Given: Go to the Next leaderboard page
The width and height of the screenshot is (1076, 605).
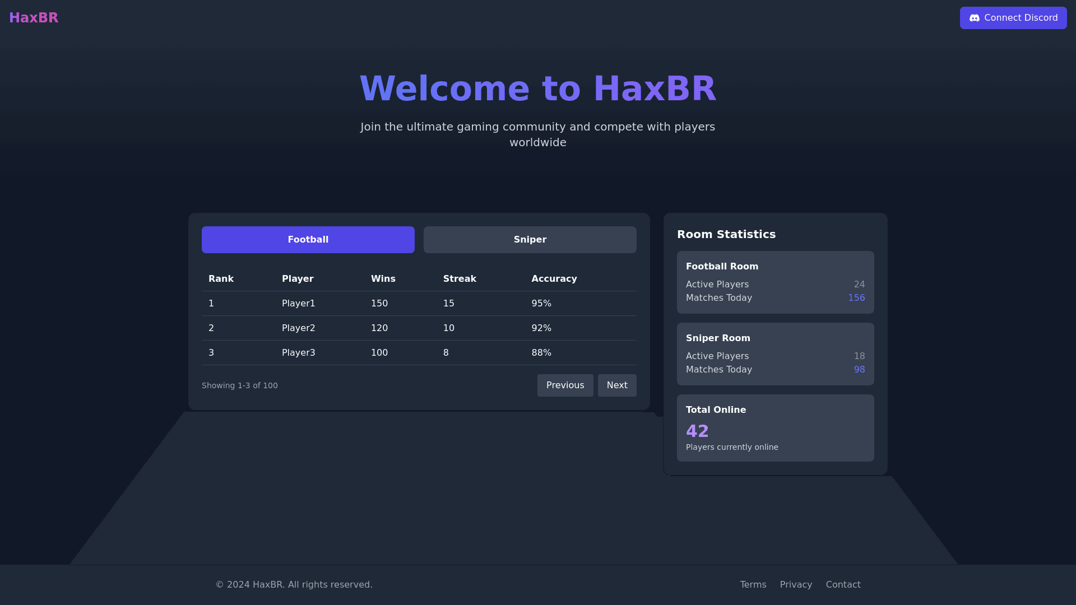Looking at the screenshot, I should tap(616, 385).
